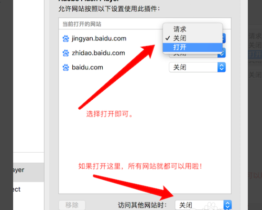
Task: Click the blue arrow sliver in the jingyan.baidu.com row
Action: point(224,38)
